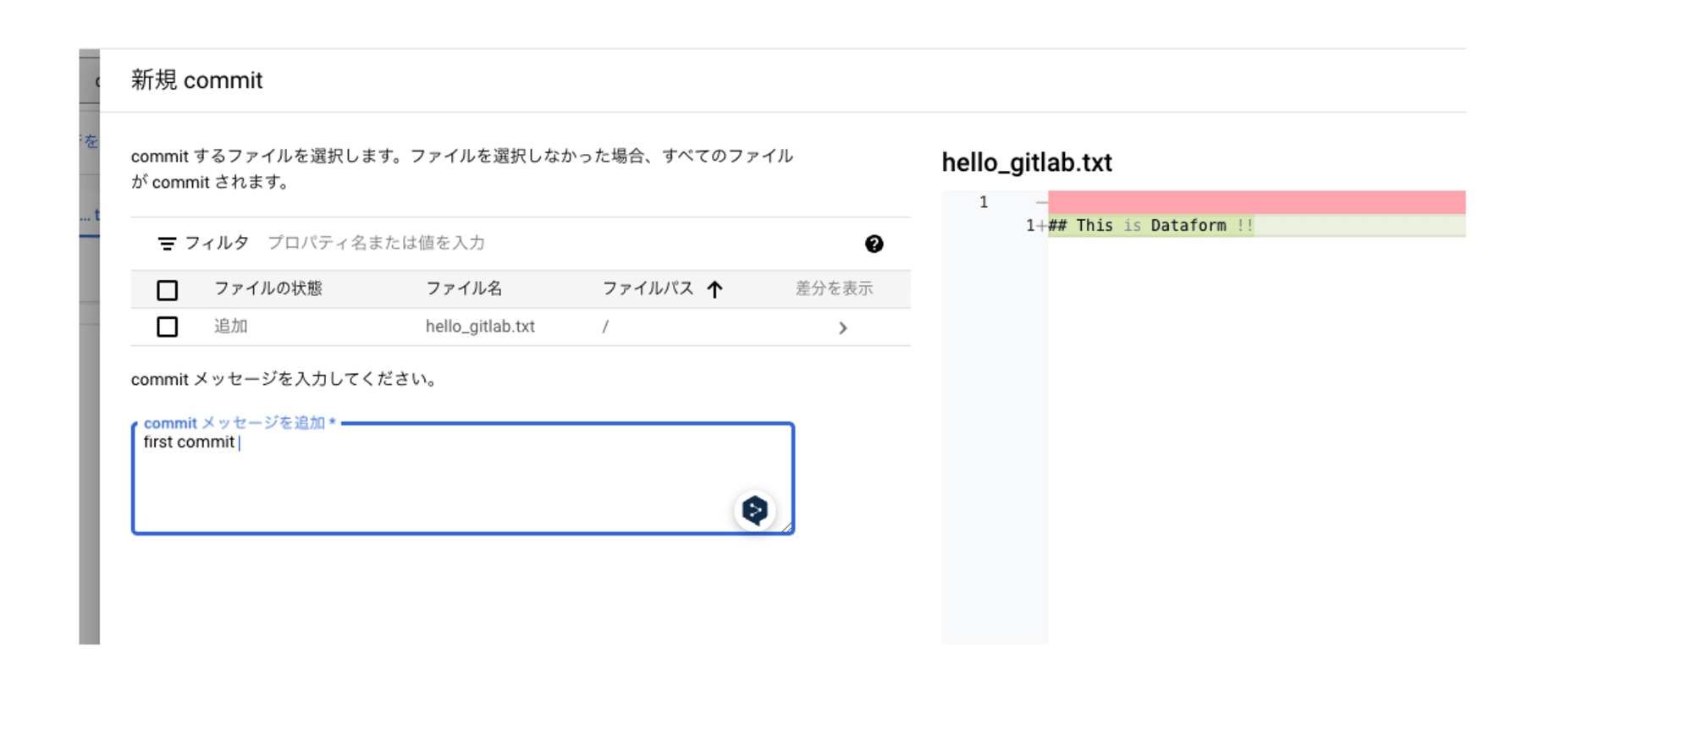Click the ファイルパス sort arrow icon
Viewport: 1693px width, 747px height.
714,289
